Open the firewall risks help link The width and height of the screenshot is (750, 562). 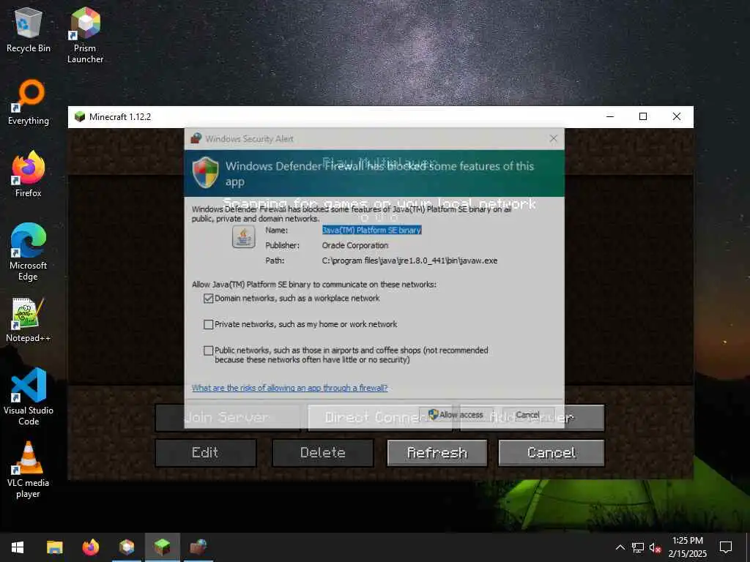[289, 388]
